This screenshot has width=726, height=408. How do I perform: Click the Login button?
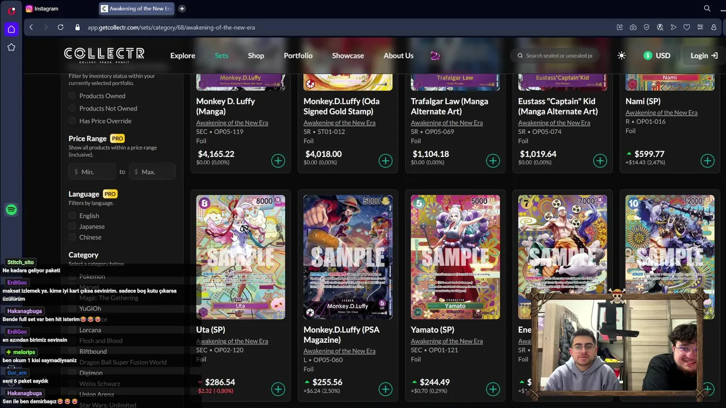(x=704, y=56)
